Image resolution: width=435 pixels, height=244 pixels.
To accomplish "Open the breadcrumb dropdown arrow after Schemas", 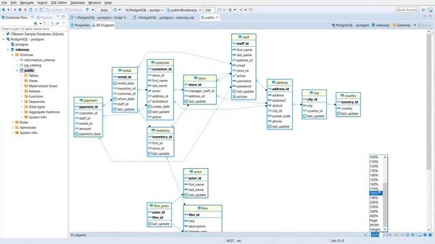I will point(415,25).
